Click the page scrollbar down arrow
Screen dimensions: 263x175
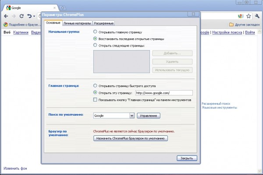point(259,171)
